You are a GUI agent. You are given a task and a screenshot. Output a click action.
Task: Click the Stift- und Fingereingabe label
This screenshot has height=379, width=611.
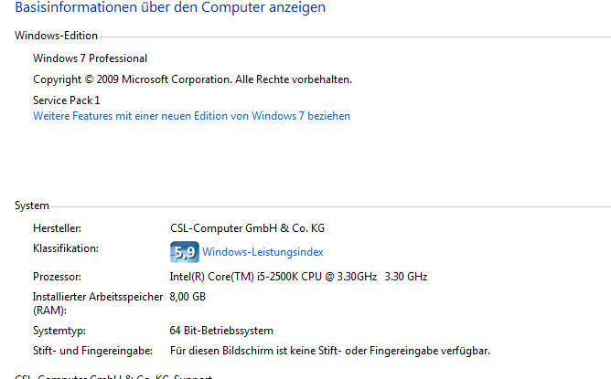point(91,351)
